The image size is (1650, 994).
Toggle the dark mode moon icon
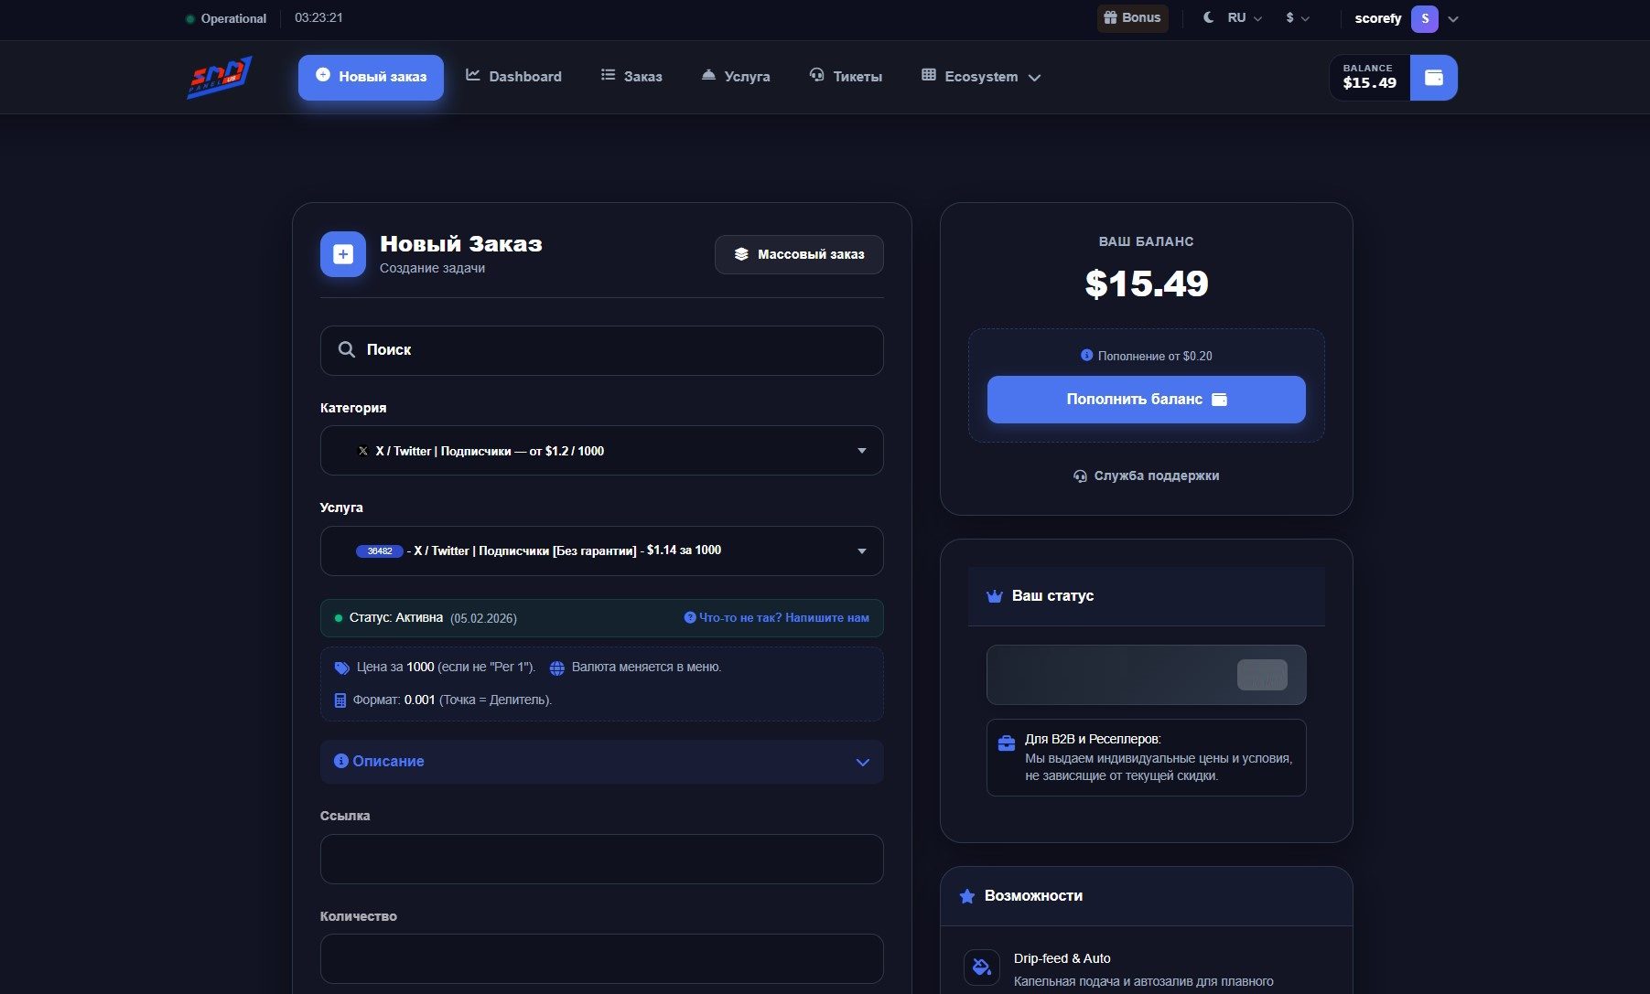[1208, 17]
